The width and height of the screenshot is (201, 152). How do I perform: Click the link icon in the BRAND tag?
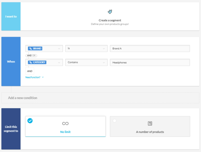click(30, 48)
